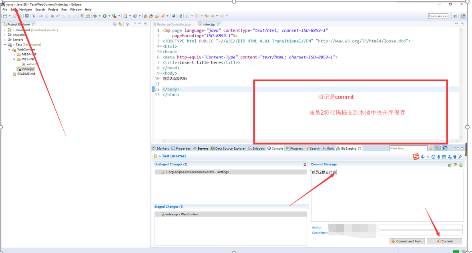Image resolution: width=472 pixels, height=253 pixels.
Task: Click the Git Staging refresh icon
Action: point(431,148)
